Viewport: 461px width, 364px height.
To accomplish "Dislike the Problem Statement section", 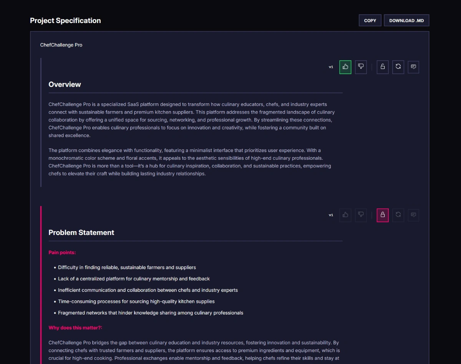I will point(361,215).
